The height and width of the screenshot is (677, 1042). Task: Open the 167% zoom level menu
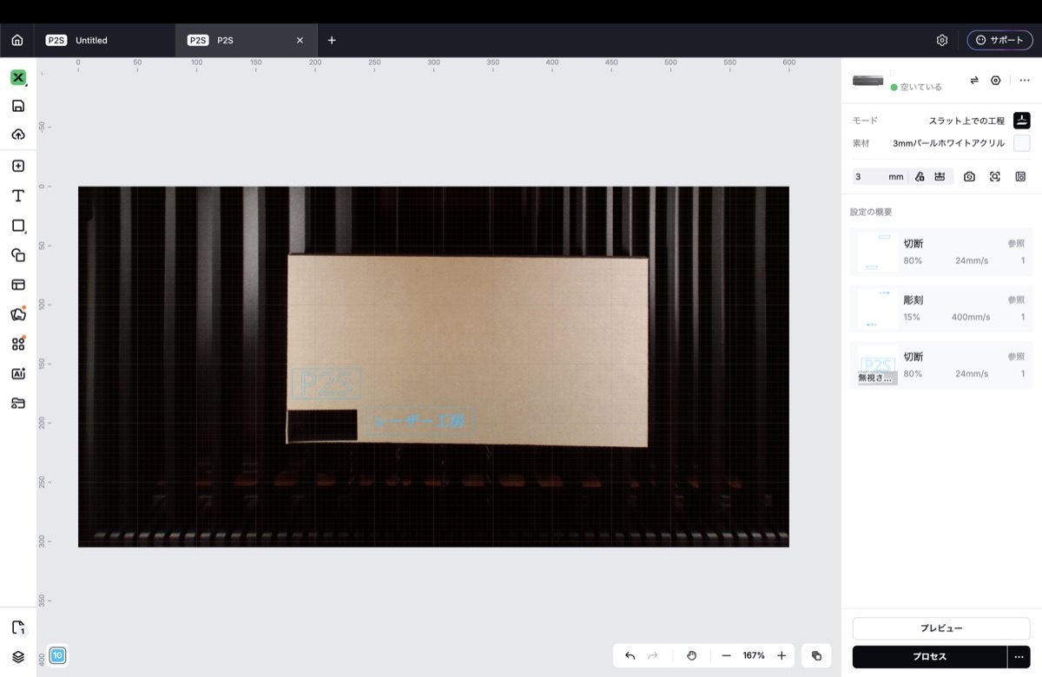[x=754, y=655]
